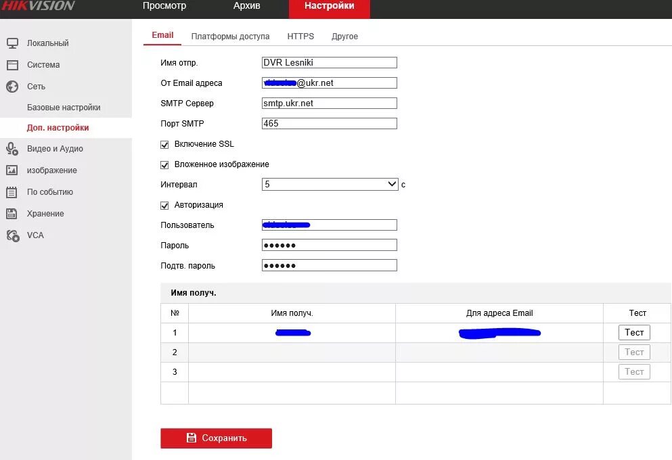
Task: Click the picture icon beside изображение
Action: pos(12,170)
